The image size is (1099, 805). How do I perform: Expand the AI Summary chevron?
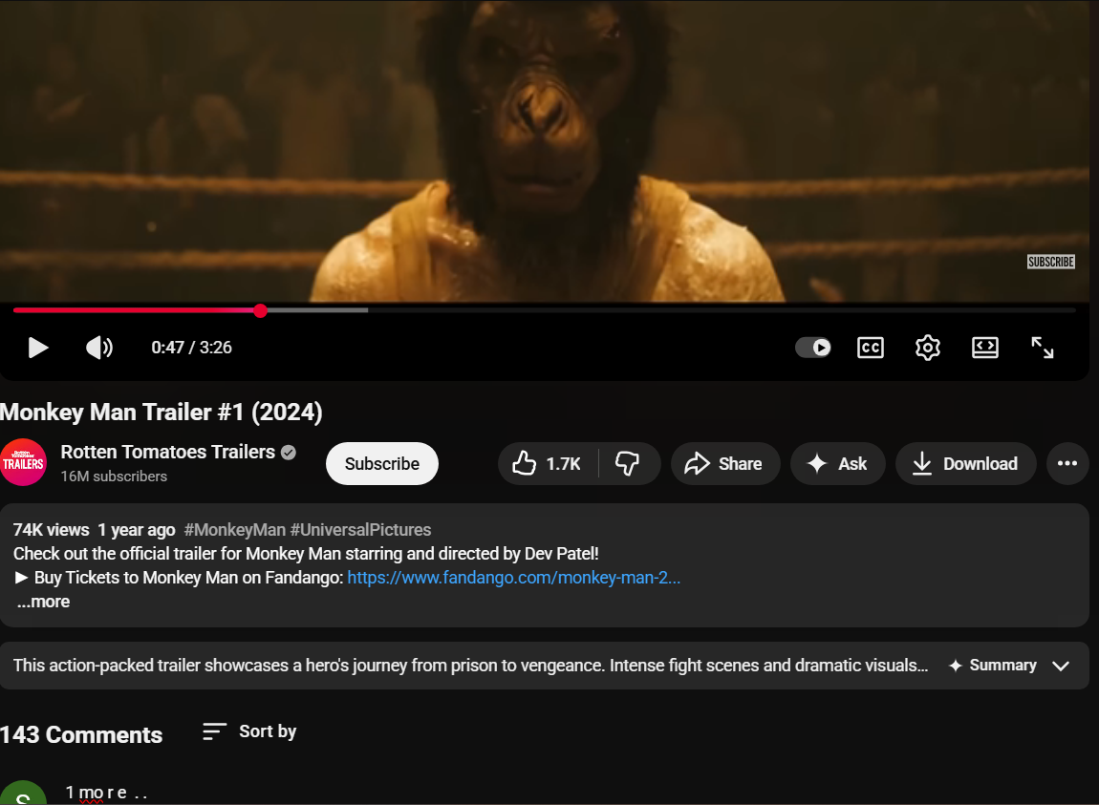point(1061,666)
